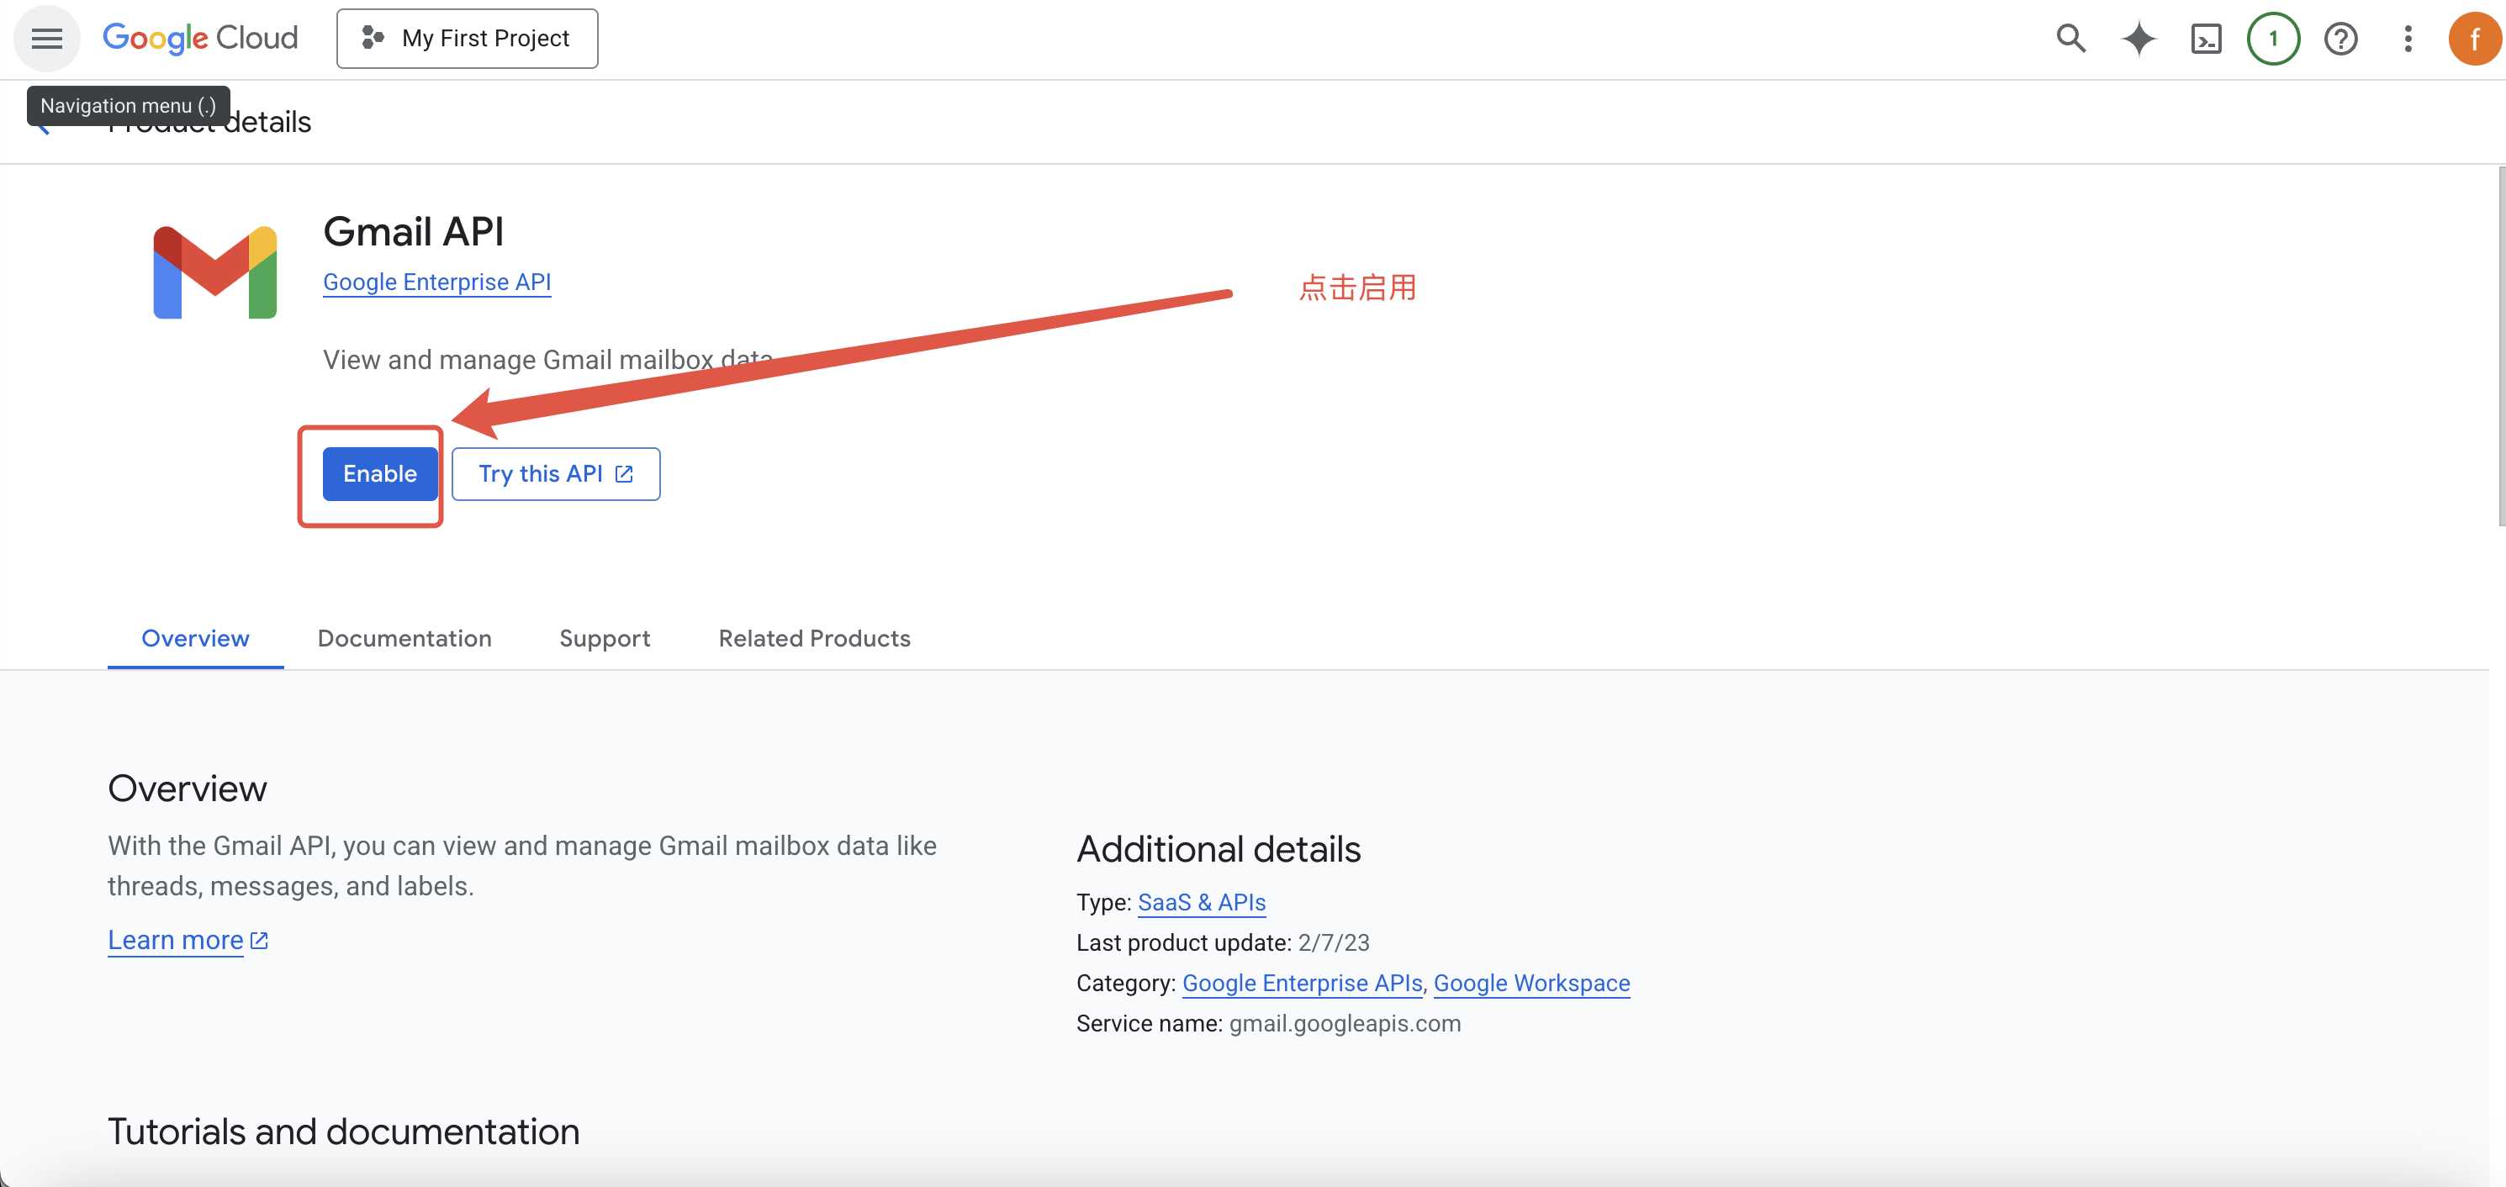Open the Gemini sparkle assistant
This screenshot has width=2506, height=1187.
[x=2139, y=39]
